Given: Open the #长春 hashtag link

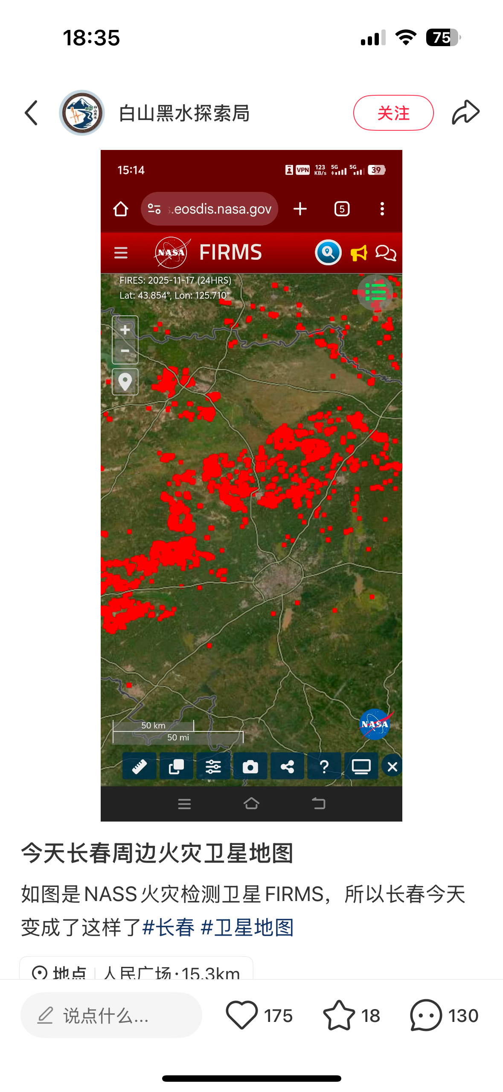Looking at the screenshot, I should pyautogui.click(x=168, y=928).
